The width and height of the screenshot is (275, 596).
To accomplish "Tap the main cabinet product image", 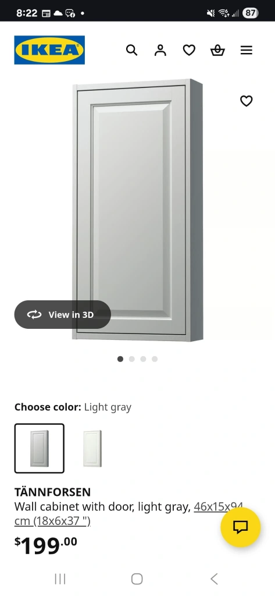I will (137, 210).
